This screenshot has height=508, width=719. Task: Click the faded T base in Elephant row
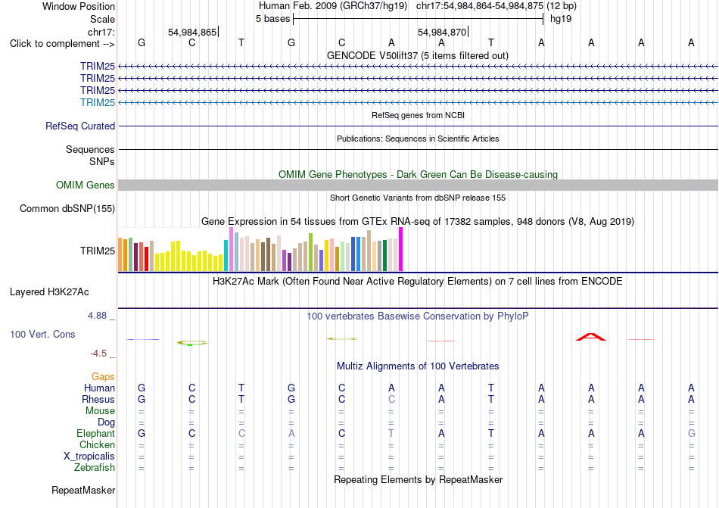click(391, 434)
